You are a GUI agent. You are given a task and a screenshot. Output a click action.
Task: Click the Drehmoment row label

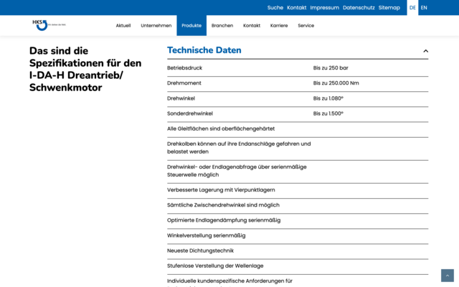pyautogui.click(x=184, y=83)
